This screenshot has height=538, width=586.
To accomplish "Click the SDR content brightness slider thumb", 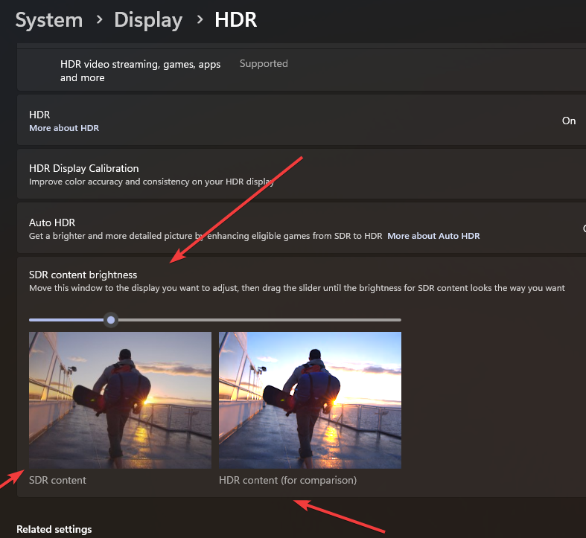I will click(x=111, y=320).
